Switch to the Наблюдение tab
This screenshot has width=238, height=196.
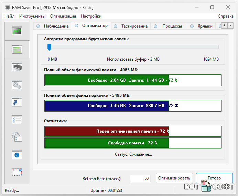click(52, 26)
